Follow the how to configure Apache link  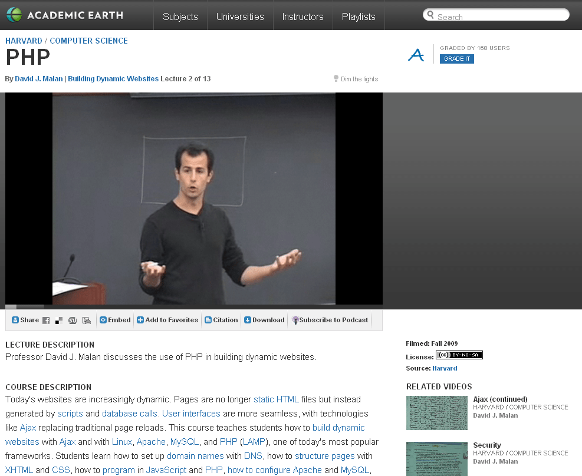(275, 470)
